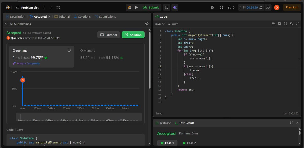Image resolution: width=304 pixels, height=148 pixels.
Task: Click the test result panel scrollbar
Action: pos(300,133)
